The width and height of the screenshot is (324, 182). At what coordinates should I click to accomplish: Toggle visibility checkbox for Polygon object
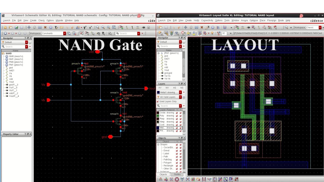click(x=177, y=163)
